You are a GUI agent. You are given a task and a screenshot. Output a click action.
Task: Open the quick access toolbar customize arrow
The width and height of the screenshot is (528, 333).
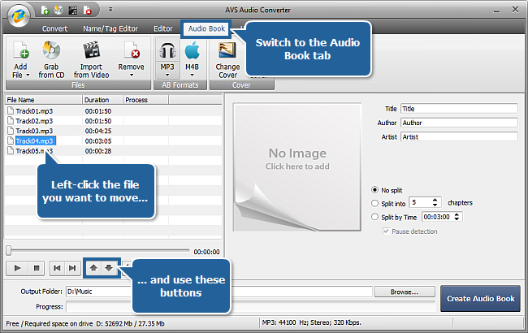110,10
